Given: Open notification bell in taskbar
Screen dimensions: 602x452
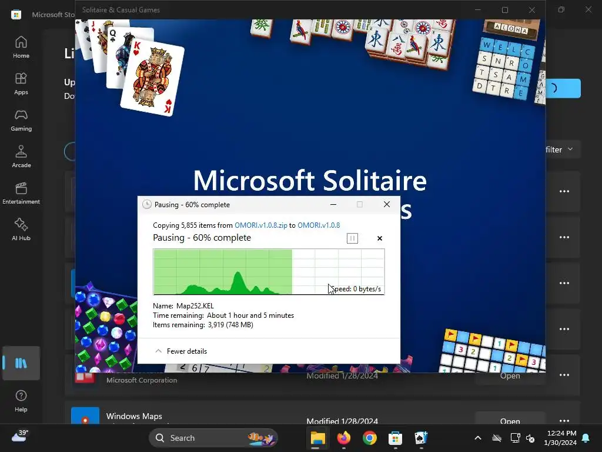Looking at the screenshot, I should 586,438.
